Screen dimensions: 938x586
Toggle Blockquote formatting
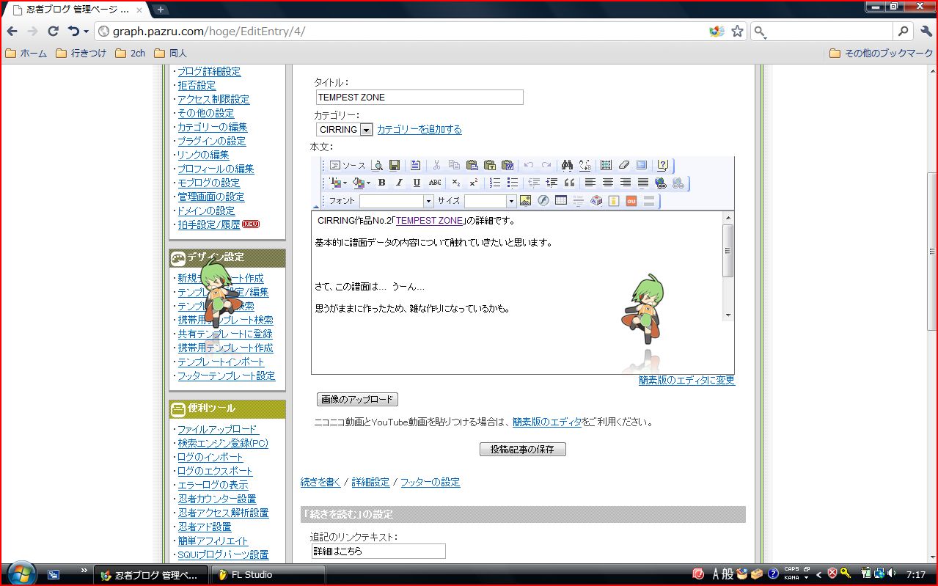click(569, 183)
